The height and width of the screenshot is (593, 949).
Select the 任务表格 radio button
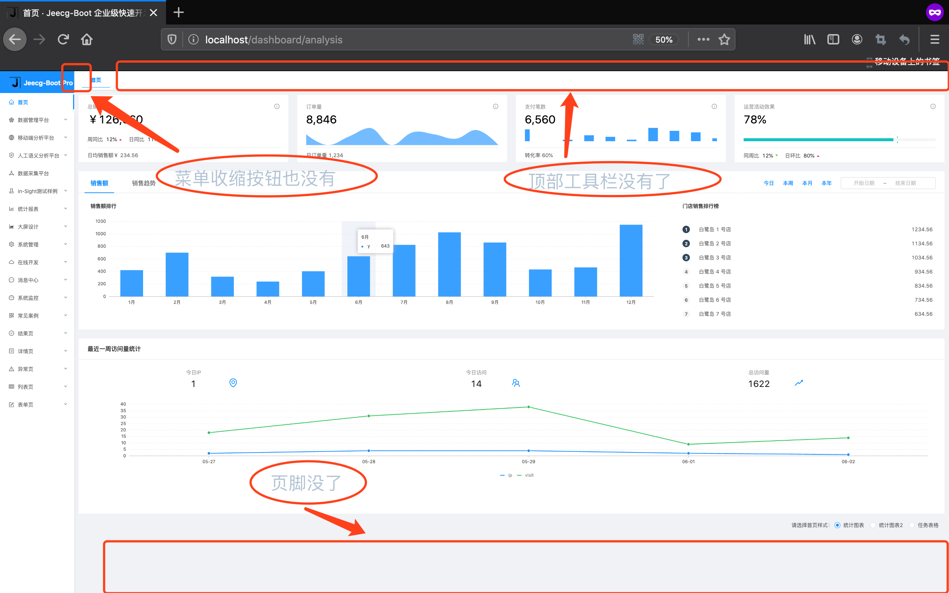(912, 525)
